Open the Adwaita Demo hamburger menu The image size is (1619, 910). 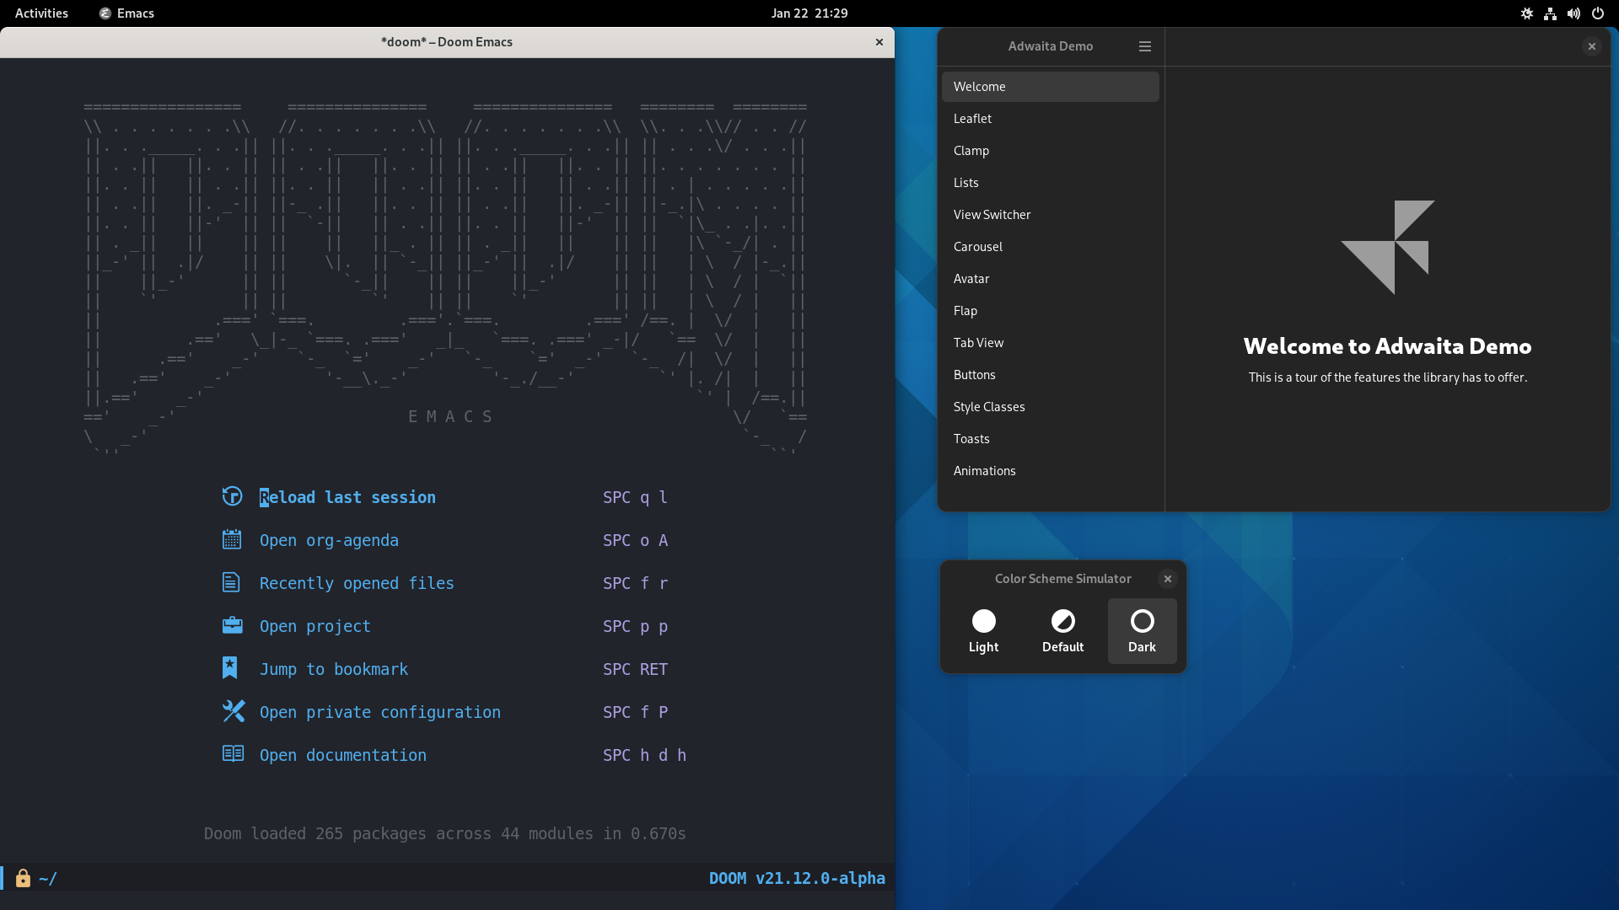click(1144, 46)
